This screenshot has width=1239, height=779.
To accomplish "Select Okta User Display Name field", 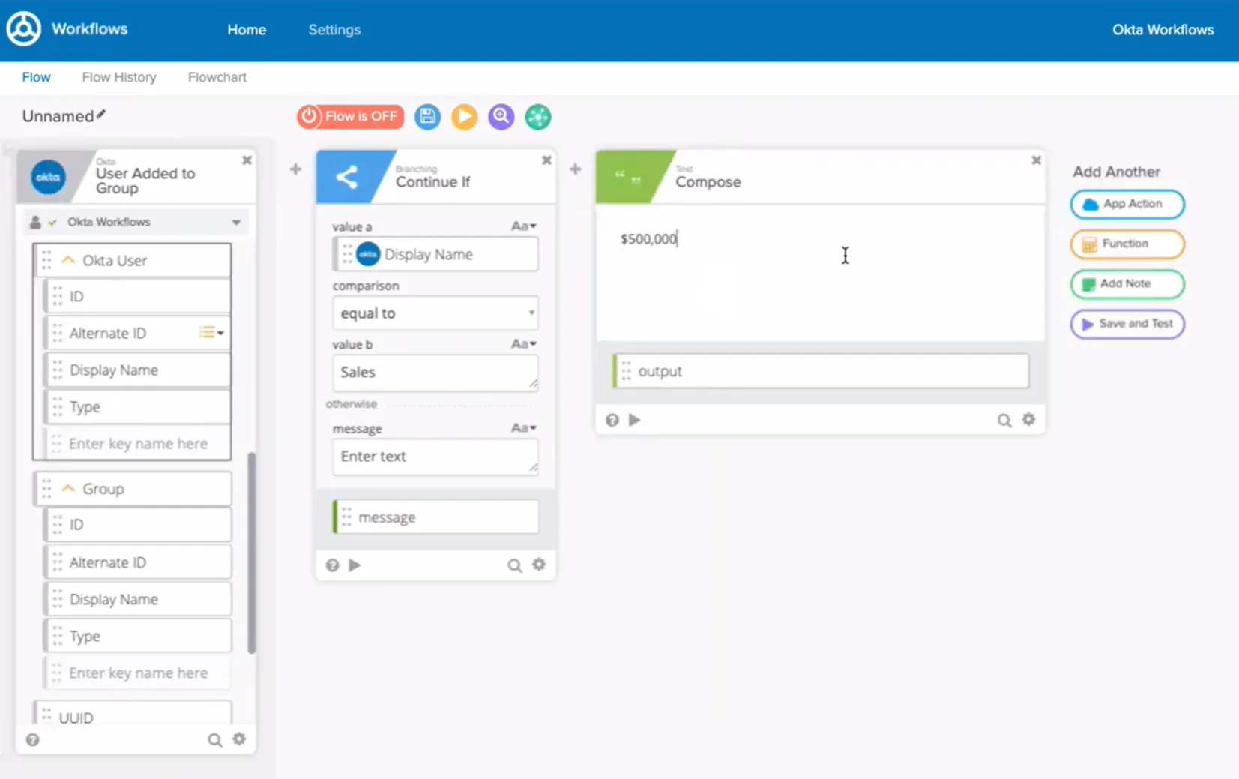I will [x=137, y=370].
